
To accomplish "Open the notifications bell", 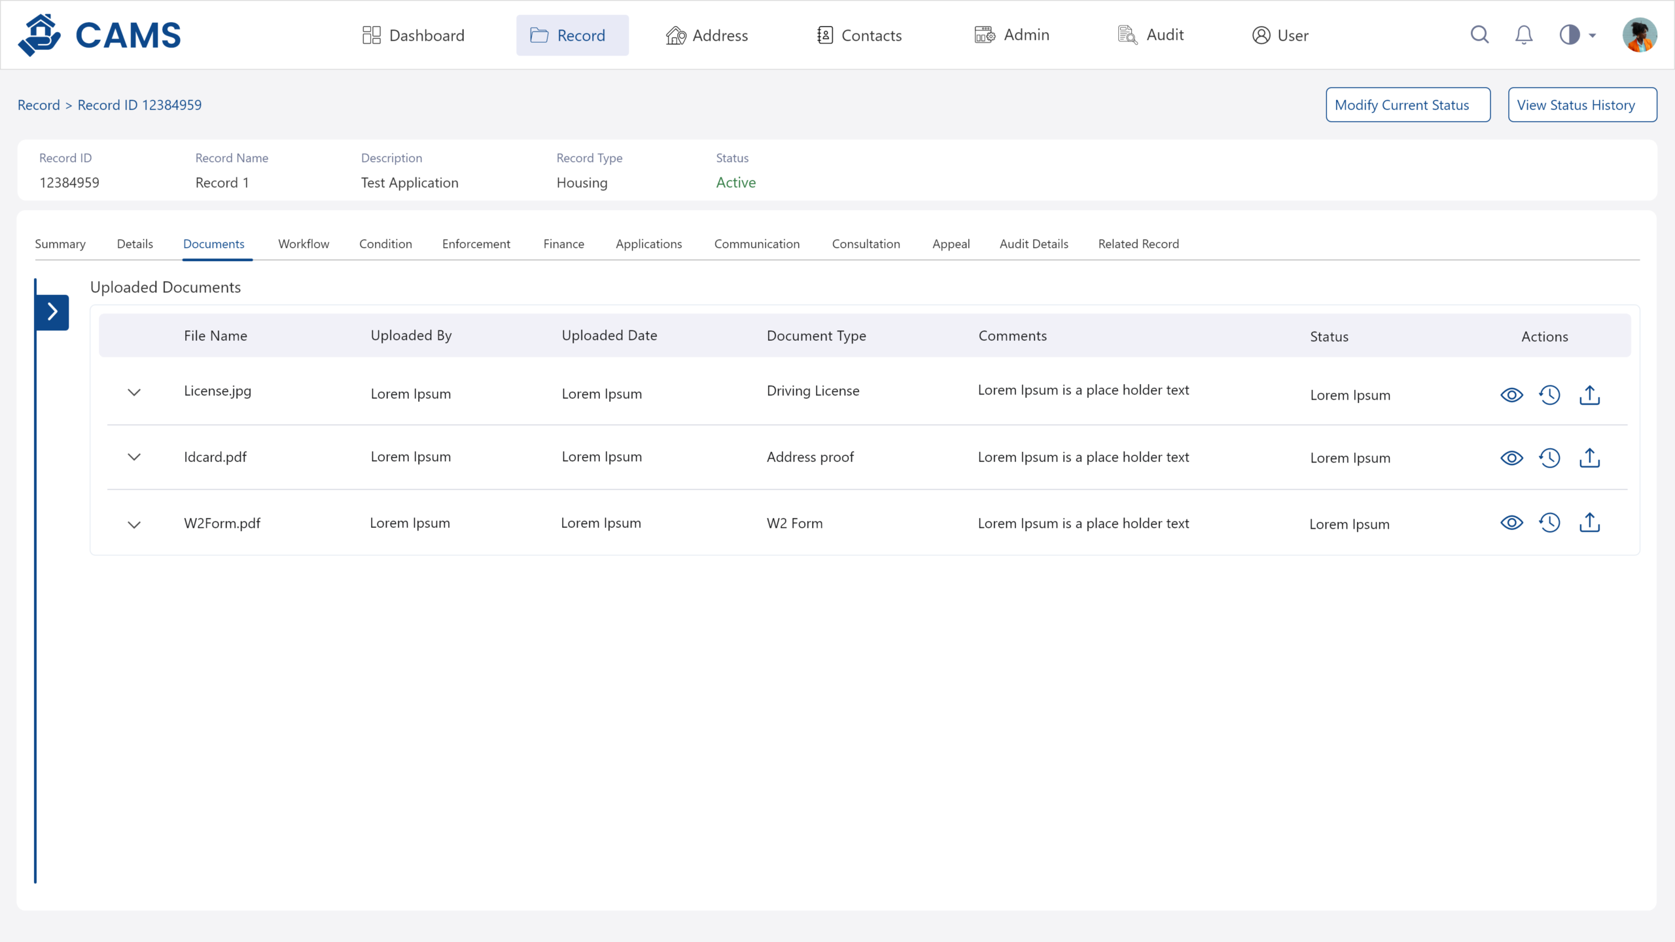I will 1524,35.
